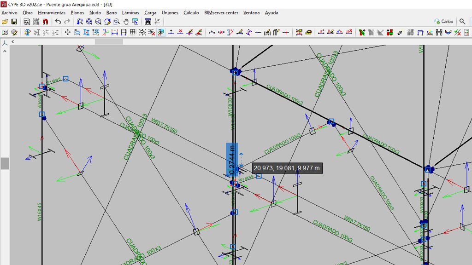Click the W537.7X180 label in upper viewport
Viewport: 472px width, 265px height.
pyautogui.click(x=165, y=126)
